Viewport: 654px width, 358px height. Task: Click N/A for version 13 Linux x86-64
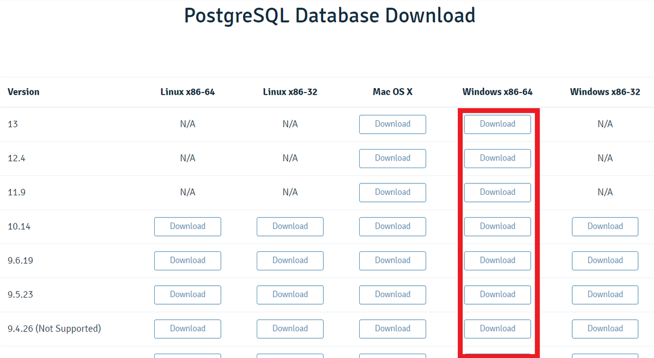pos(187,124)
